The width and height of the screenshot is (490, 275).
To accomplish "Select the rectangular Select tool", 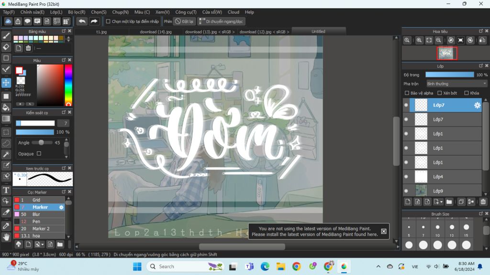I will 6,132.
